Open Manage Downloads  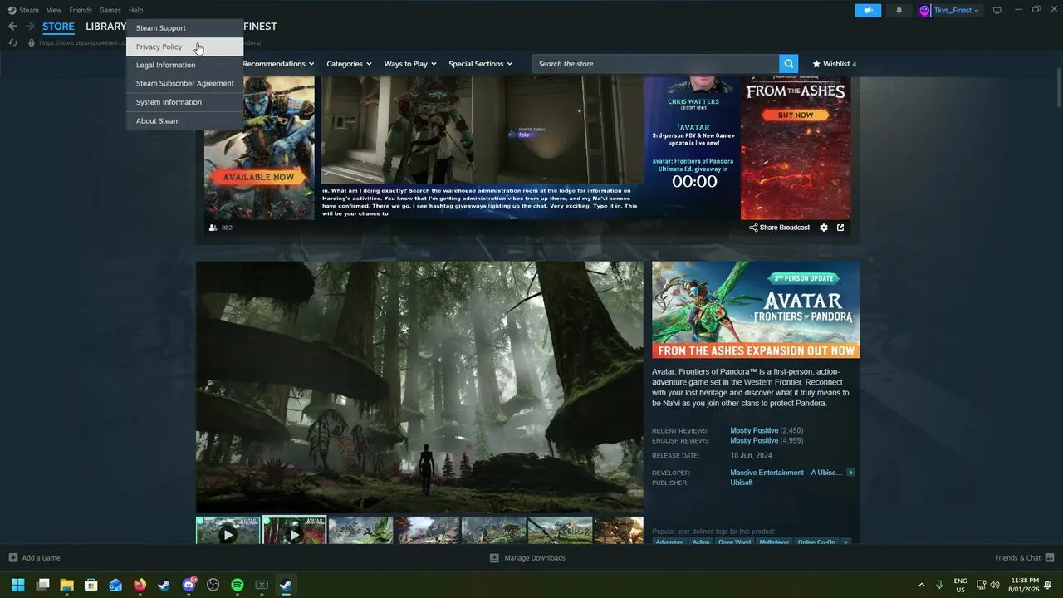tap(527, 557)
